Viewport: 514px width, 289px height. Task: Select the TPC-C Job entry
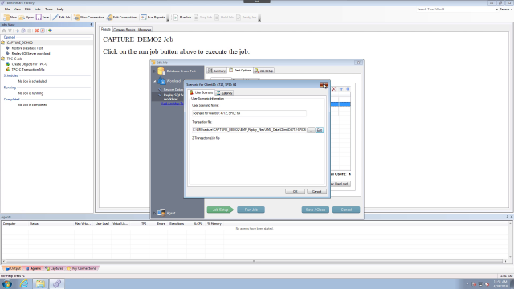point(14,59)
